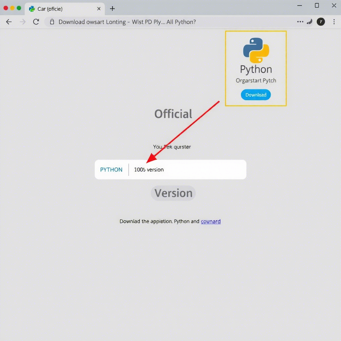
Task: Follow the "counard" hyperlink
Action: coord(210,221)
